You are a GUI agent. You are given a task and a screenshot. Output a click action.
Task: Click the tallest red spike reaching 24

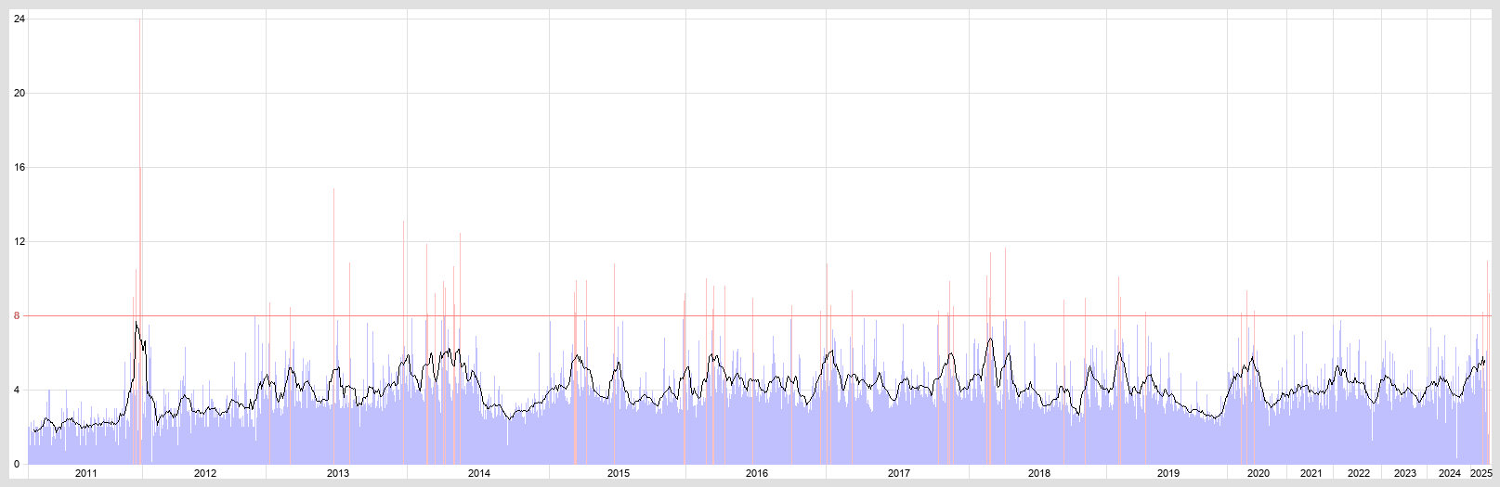point(140,241)
